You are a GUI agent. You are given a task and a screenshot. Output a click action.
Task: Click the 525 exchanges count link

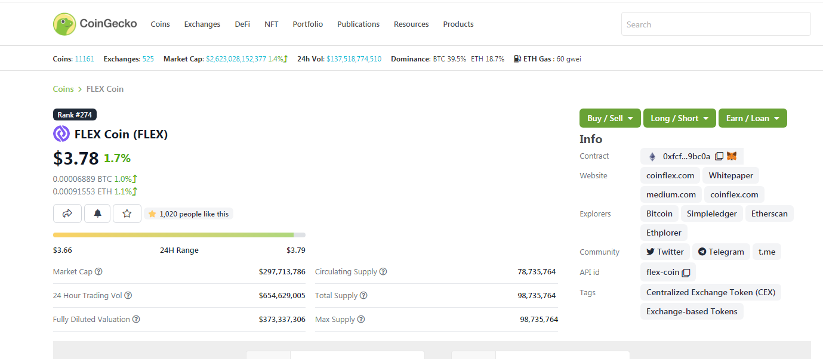(x=148, y=59)
